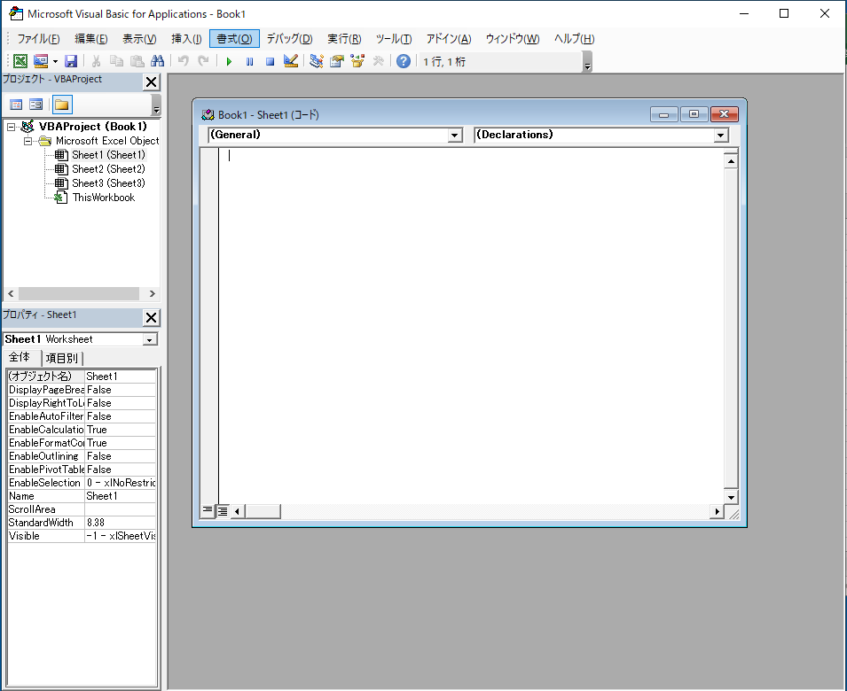Click the Design Mode ruler icon
The height and width of the screenshot is (691, 847).
[290, 61]
